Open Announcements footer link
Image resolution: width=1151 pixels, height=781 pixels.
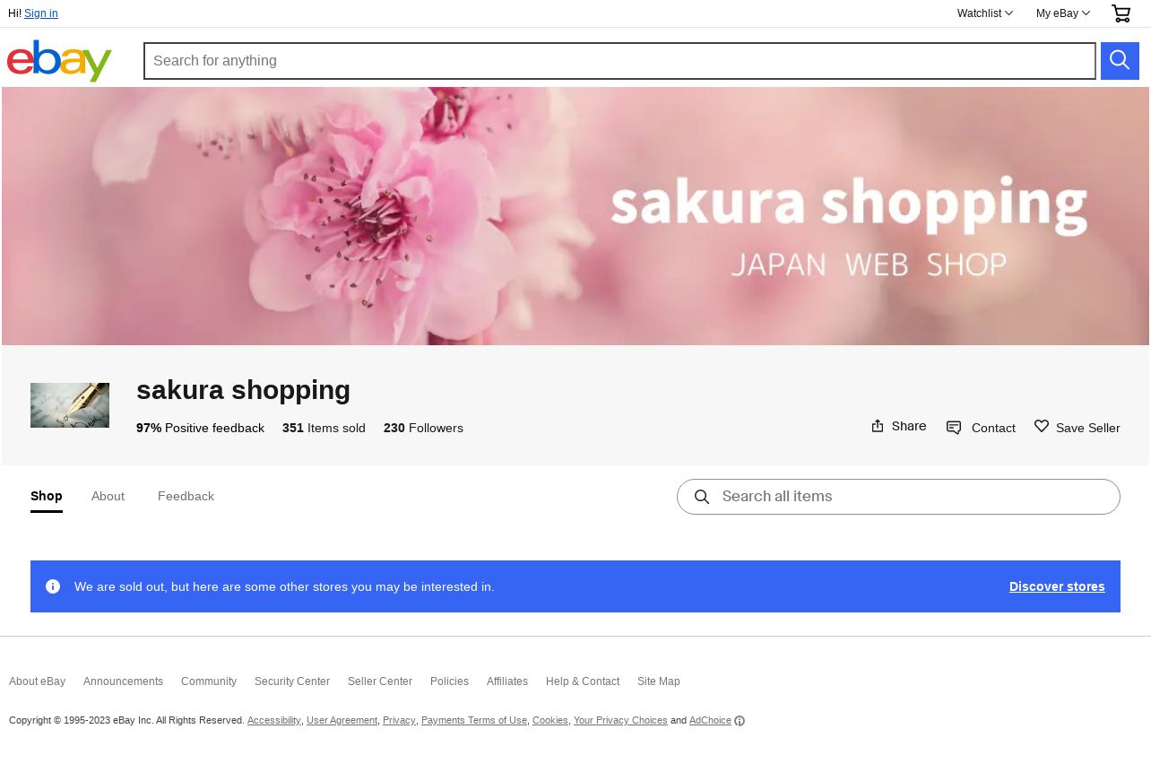pyautogui.click(x=123, y=681)
